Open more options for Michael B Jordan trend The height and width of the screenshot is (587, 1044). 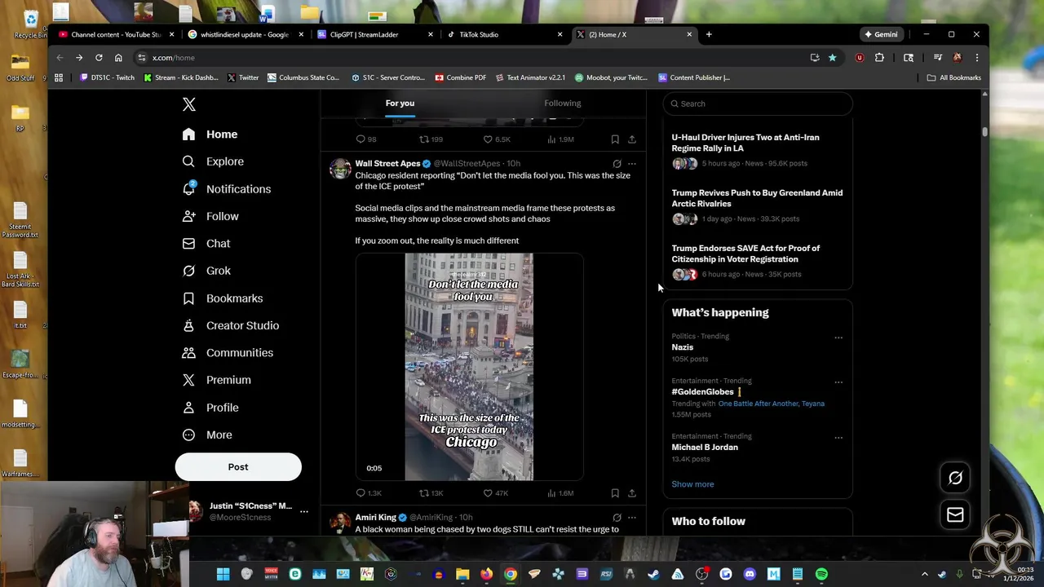[838, 438]
